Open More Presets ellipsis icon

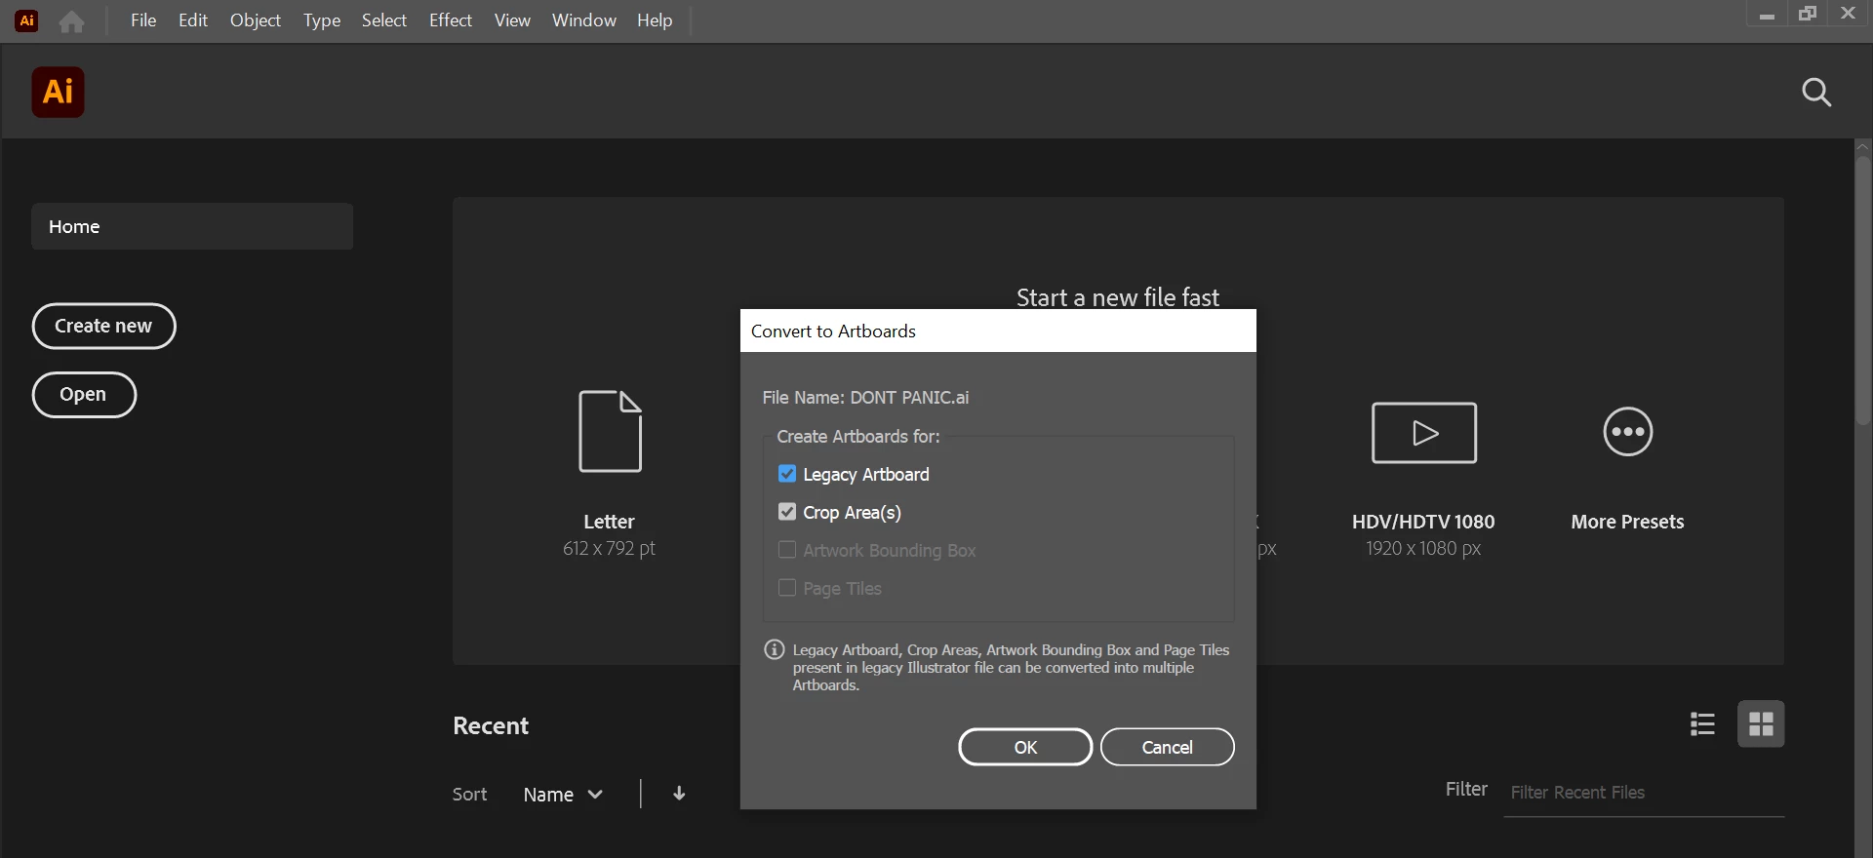click(1627, 431)
